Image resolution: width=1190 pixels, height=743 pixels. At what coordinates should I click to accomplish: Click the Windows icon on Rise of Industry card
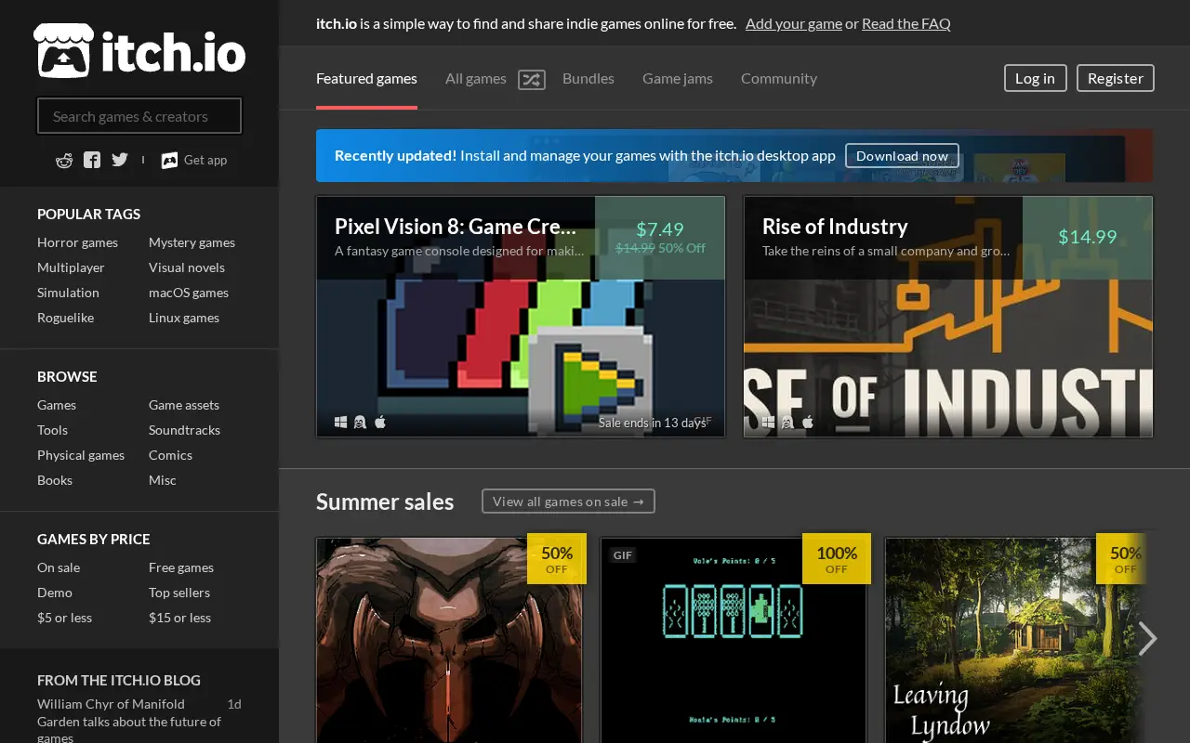pos(769,423)
